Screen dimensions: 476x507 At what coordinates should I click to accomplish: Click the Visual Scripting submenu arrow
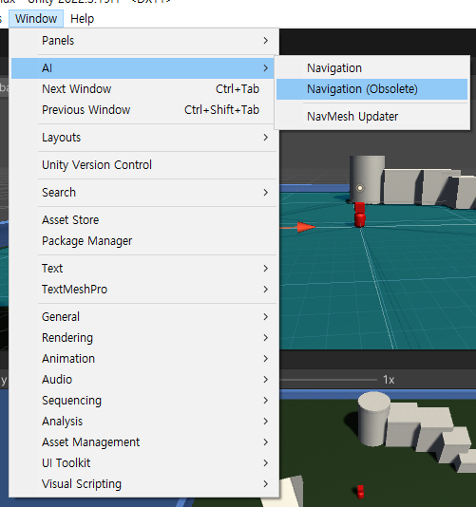[266, 484]
